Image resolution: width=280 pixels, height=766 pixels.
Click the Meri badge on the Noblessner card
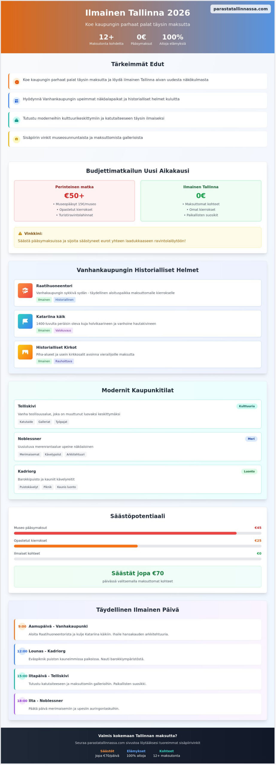(251, 439)
